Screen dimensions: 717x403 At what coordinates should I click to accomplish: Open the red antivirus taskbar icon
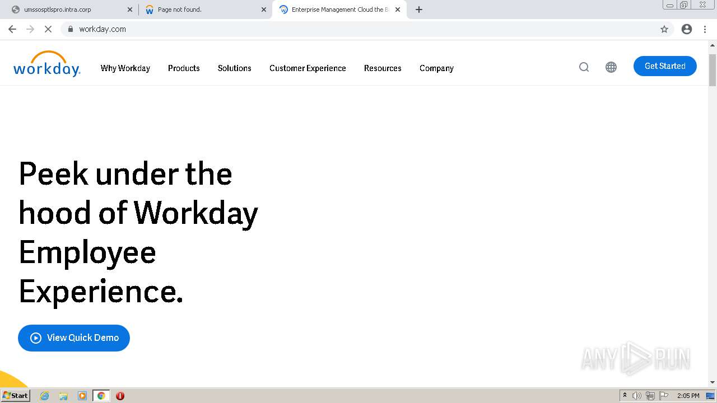pos(120,396)
